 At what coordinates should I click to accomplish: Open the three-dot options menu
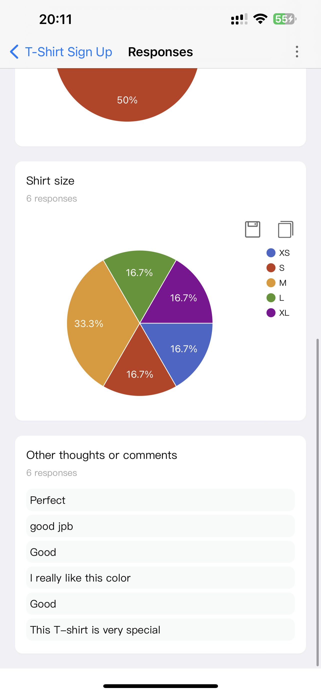pos(296,51)
